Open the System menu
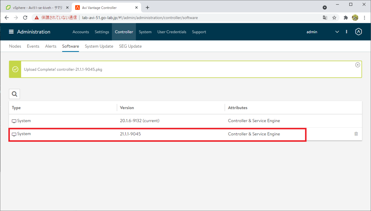 (145, 32)
